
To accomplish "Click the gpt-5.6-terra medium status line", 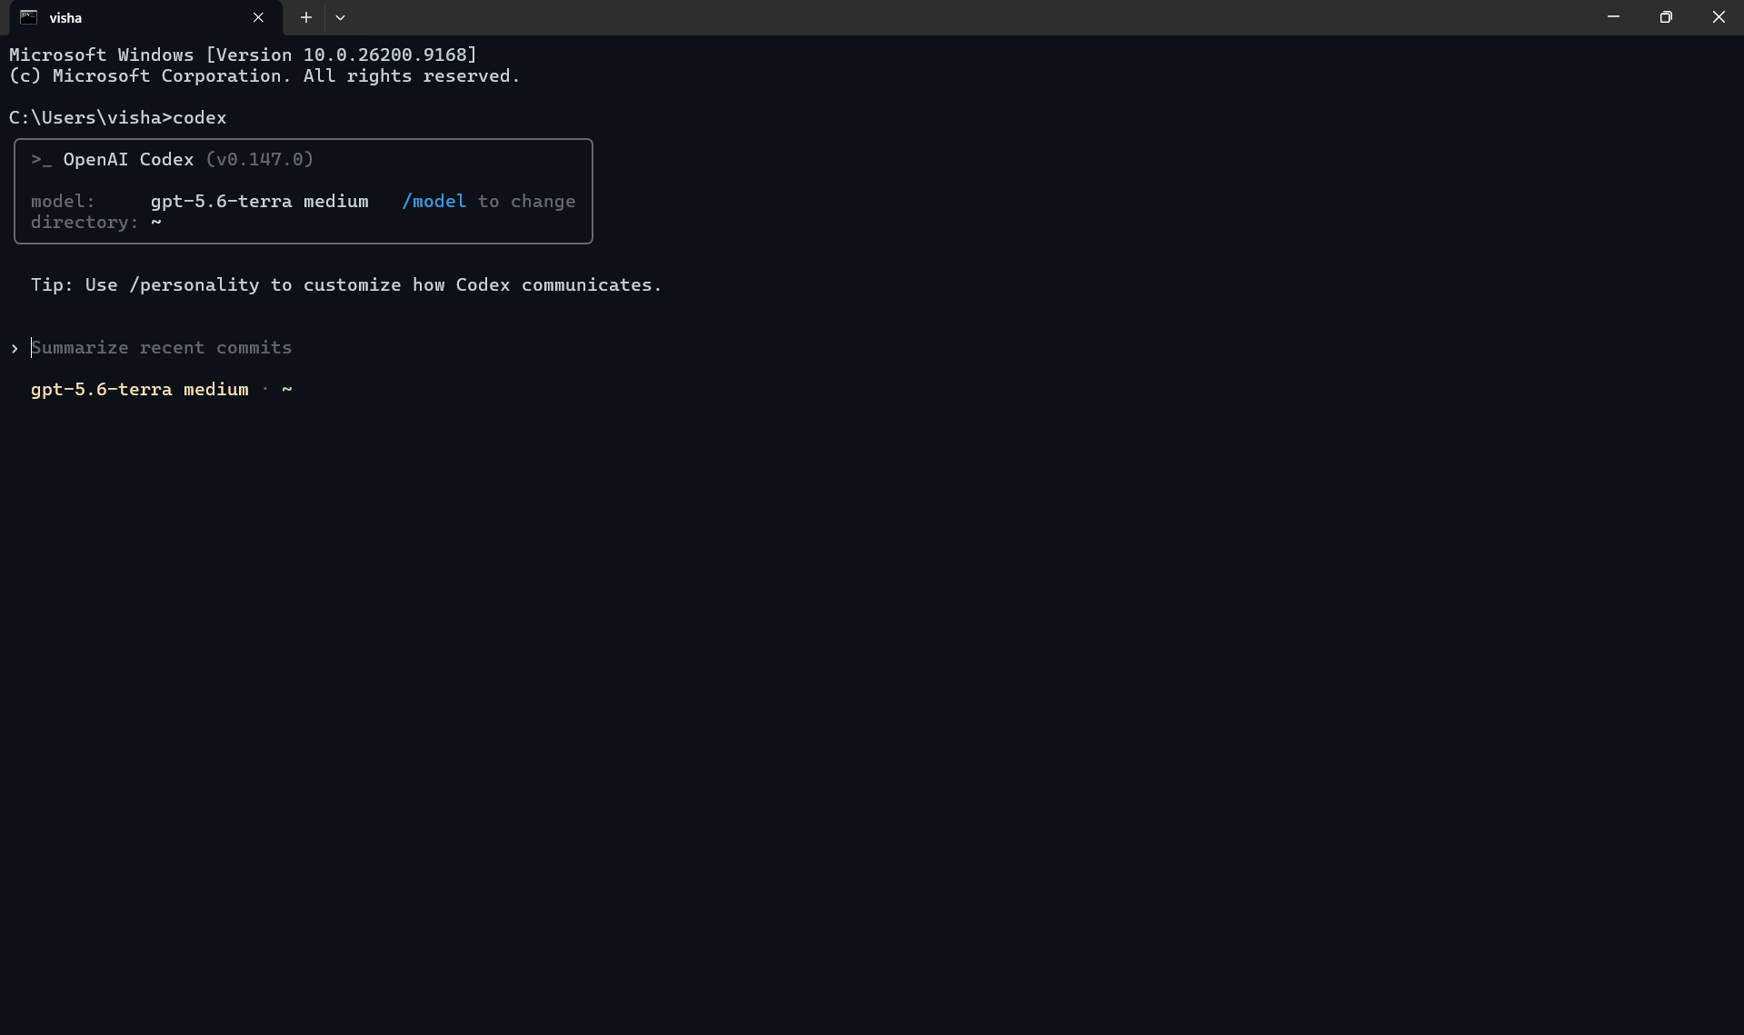I will coord(140,389).
